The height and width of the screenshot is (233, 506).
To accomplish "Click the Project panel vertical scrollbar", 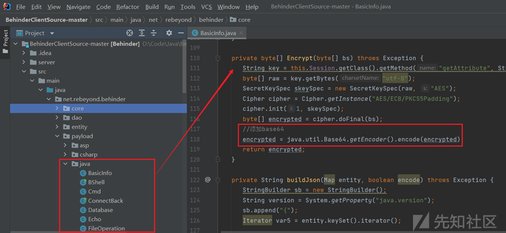I will tap(185, 66).
